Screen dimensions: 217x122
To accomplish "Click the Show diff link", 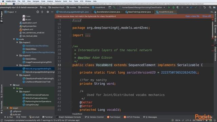I will tap(206, 16).
